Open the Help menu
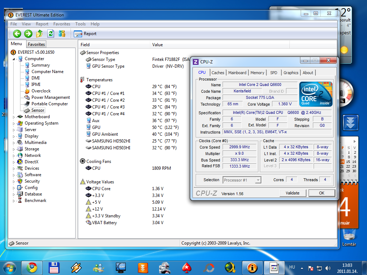This screenshot has height=275, width=367. 95,24
